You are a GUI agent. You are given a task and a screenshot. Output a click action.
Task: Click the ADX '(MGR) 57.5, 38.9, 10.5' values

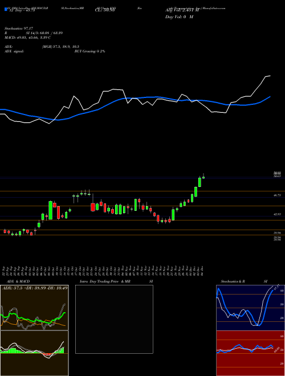tap(60, 47)
